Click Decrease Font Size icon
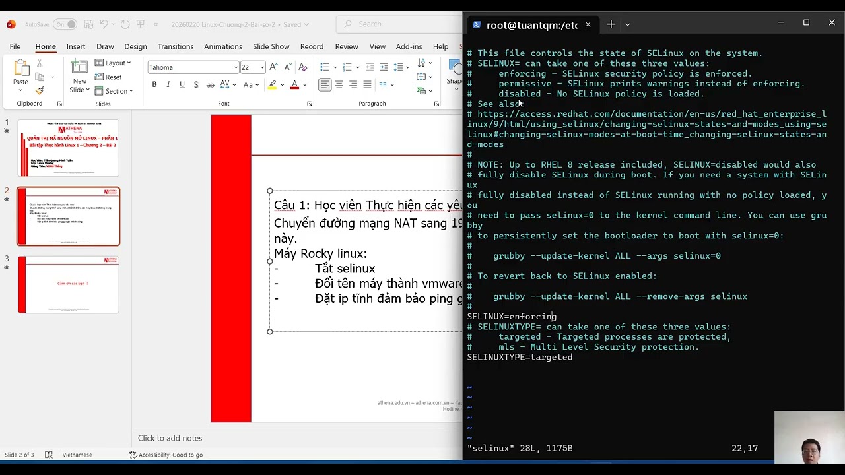845x475 pixels. pos(287,67)
